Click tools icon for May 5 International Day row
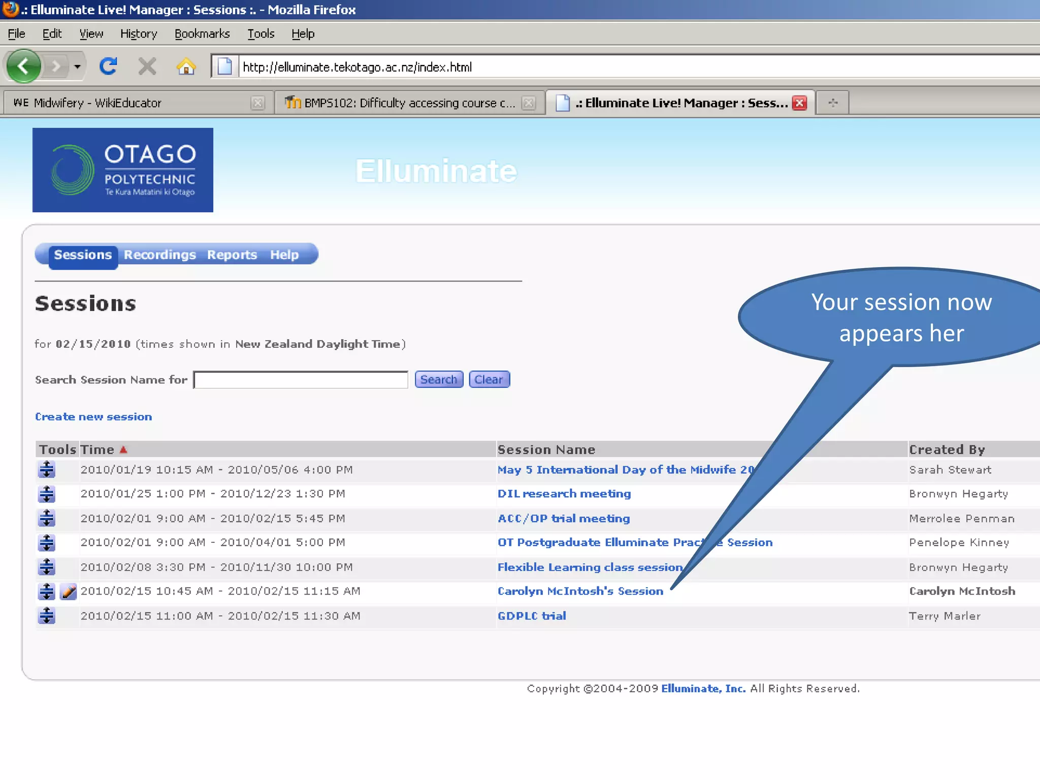This screenshot has height=780, width=1040. [x=46, y=469]
